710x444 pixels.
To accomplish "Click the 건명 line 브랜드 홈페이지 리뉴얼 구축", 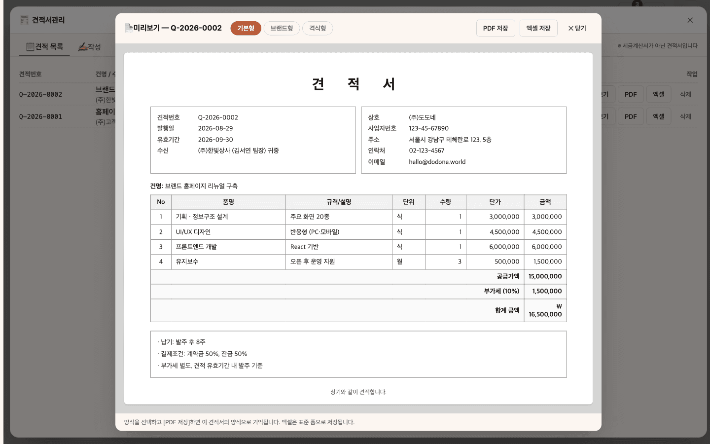I will 194,186.
